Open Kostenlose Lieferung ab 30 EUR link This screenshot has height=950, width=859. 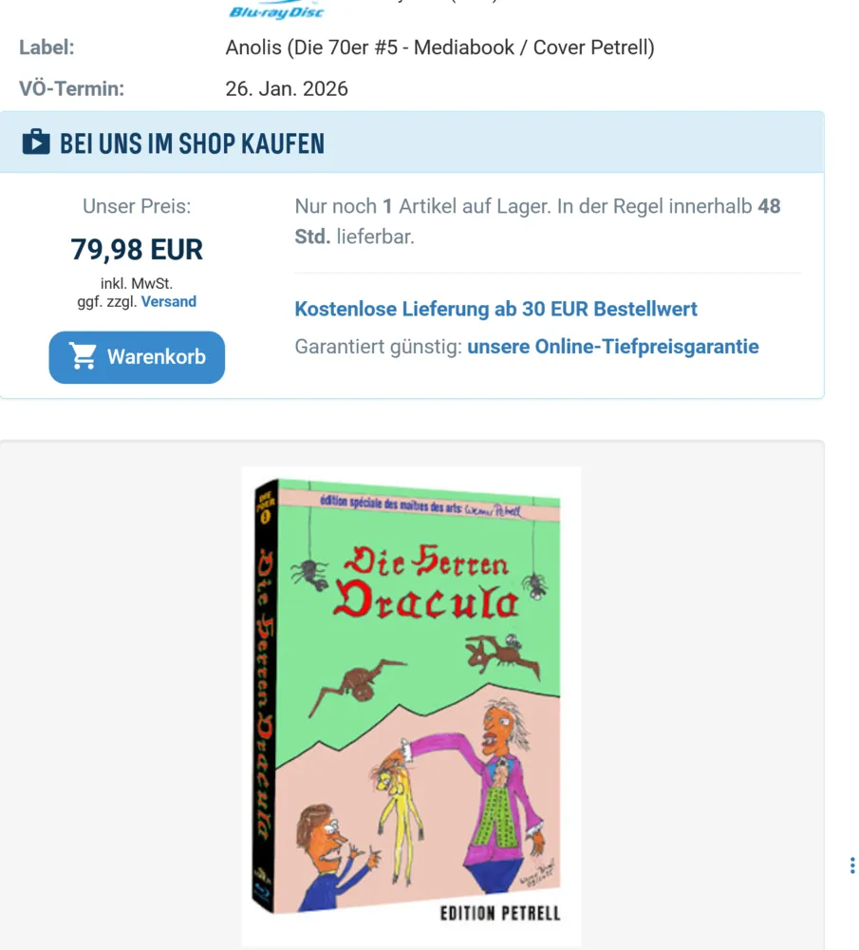pyautogui.click(x=495, y=309)
